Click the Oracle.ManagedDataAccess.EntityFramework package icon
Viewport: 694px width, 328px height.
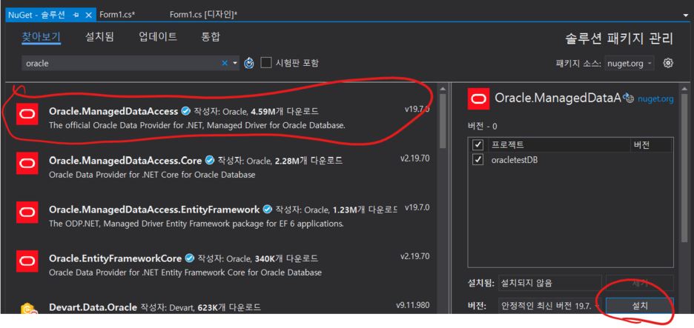click(27, 212)
